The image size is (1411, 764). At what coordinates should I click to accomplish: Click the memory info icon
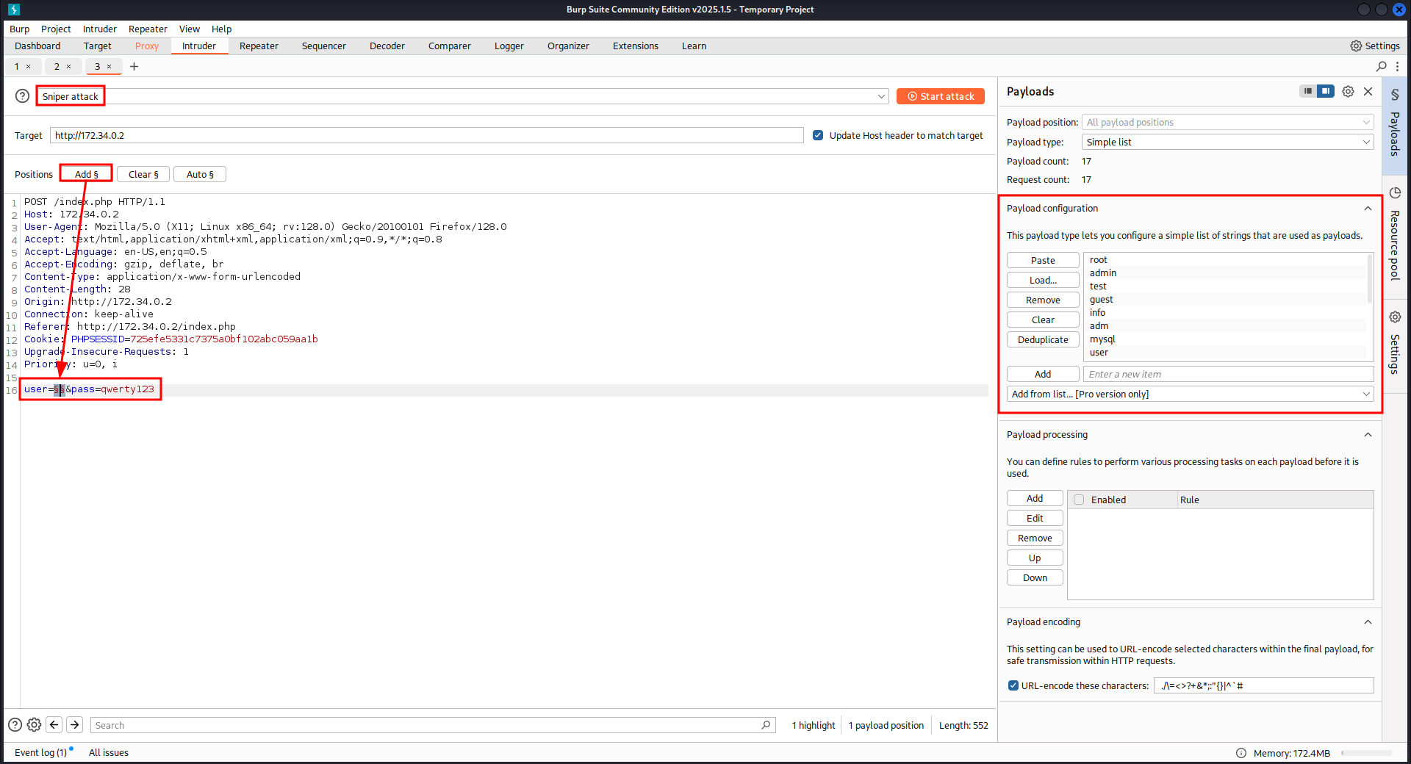pyautogui.click(x=1241, y=753)
